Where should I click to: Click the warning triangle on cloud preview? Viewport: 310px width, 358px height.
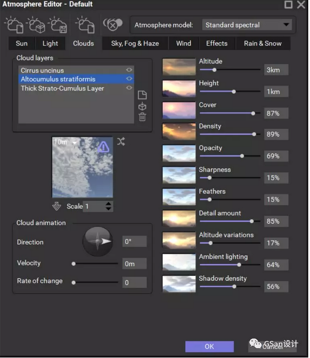pyautogui.click(x=103, y=147)
